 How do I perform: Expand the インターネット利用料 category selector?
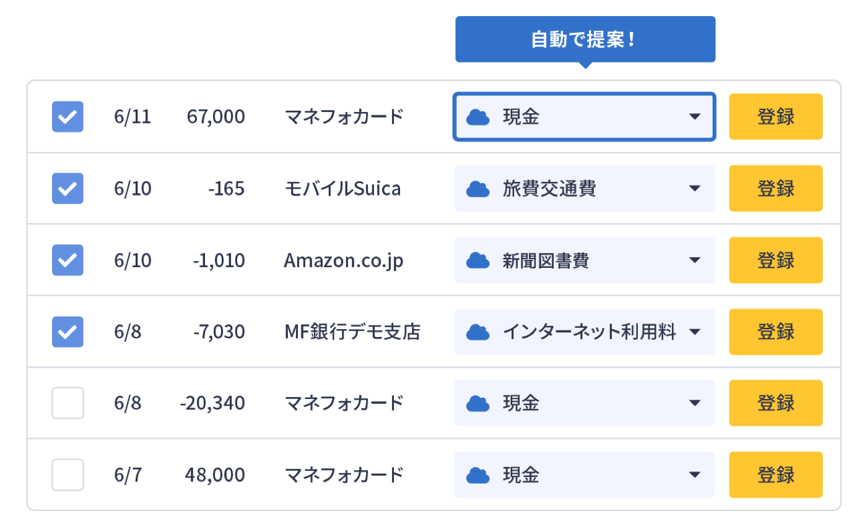(x=695, y=332)
